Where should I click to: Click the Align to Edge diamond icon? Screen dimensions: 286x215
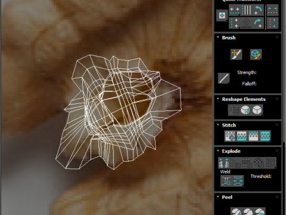247,23
